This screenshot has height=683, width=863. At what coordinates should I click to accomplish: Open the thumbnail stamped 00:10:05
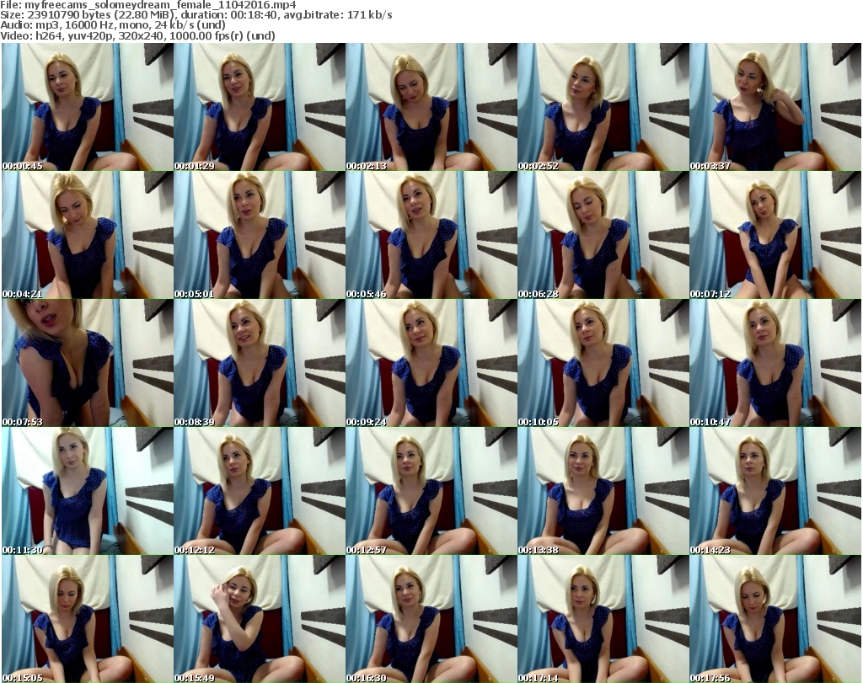(603, 363)
